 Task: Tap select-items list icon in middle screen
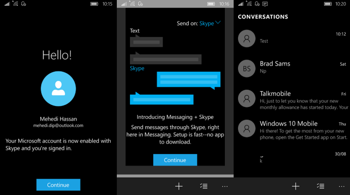click(x=203, y=186)
